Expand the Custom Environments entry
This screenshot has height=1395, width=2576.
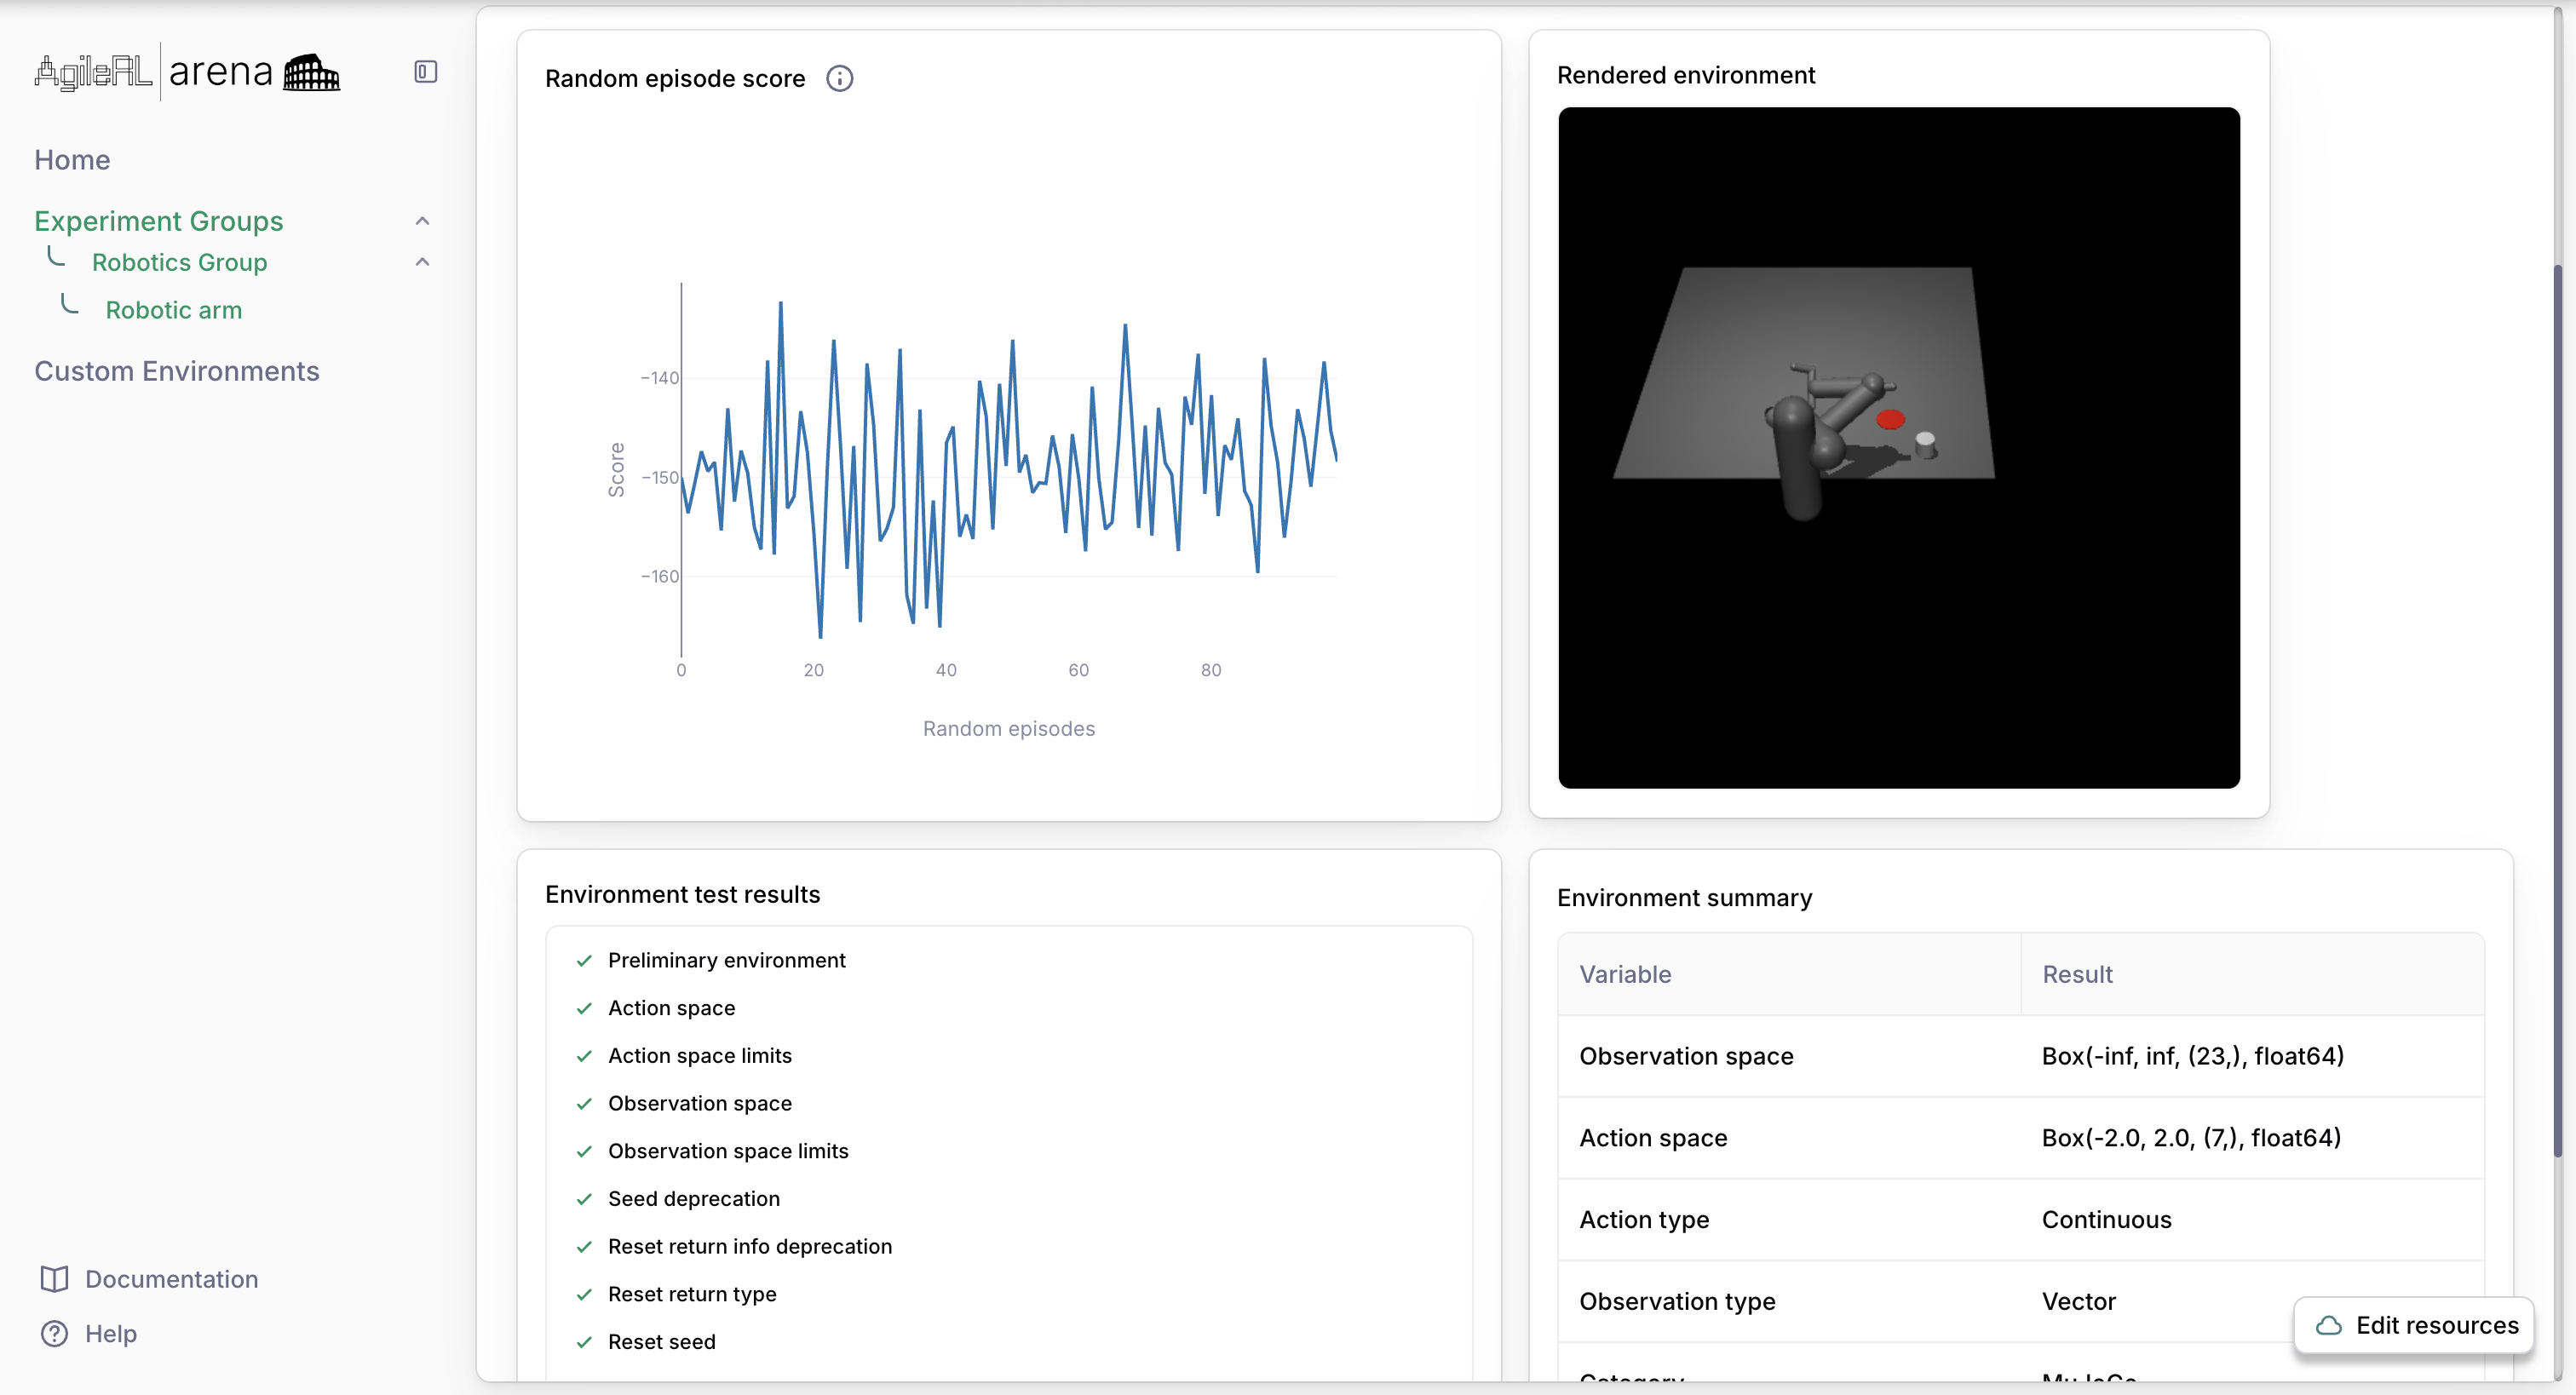tap(176, 371)
